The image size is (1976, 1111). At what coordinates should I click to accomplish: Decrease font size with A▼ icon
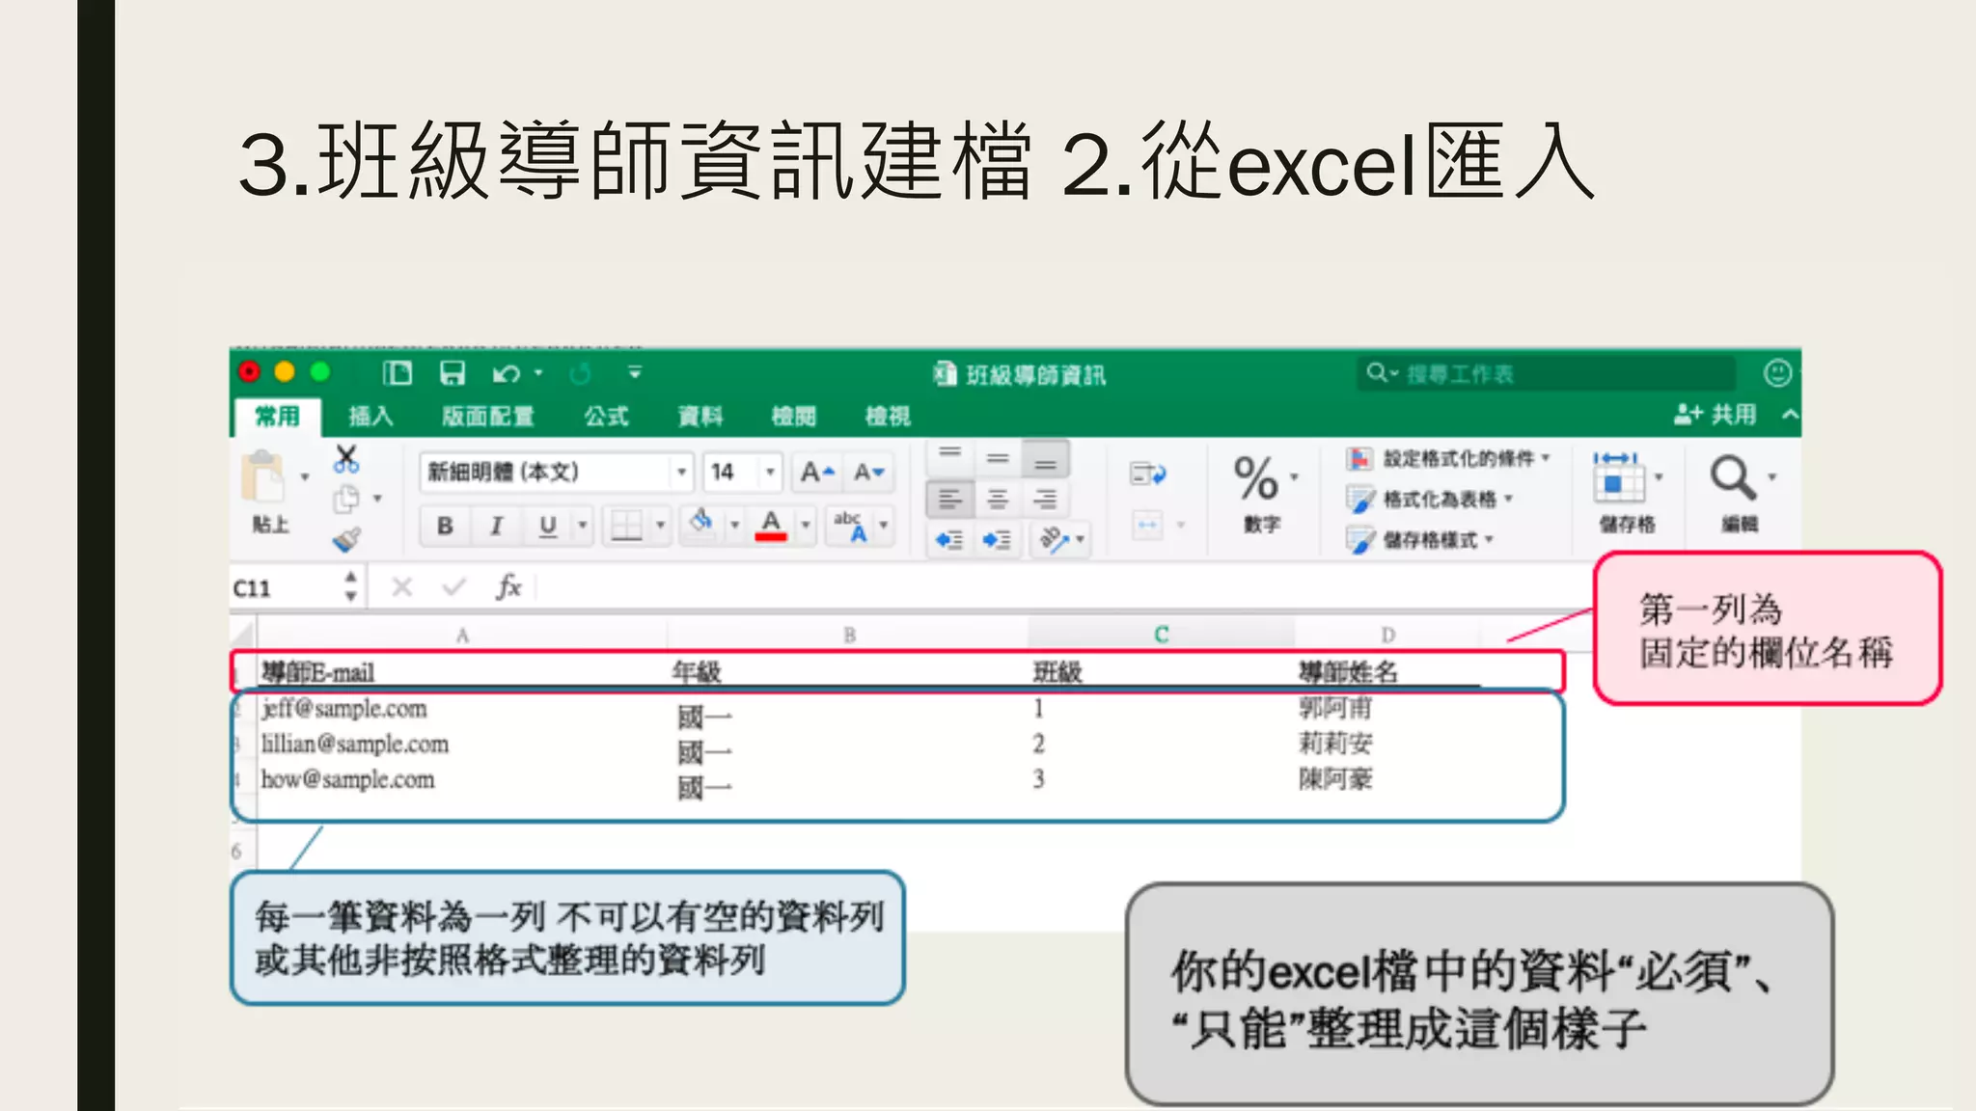(x=868, y=473)
